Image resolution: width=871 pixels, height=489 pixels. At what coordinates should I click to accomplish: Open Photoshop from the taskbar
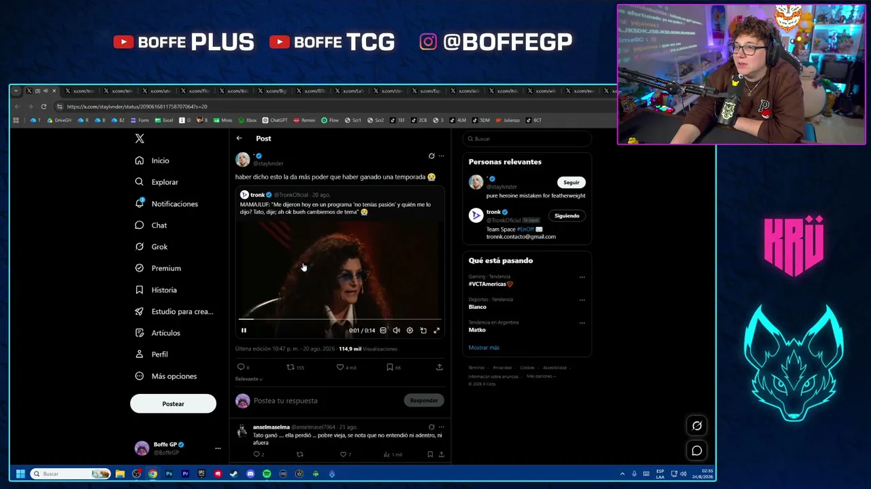tap(169, 474)
